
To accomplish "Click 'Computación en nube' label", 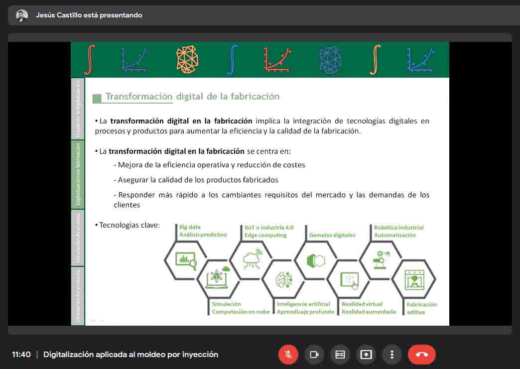I will pos(241,312).
